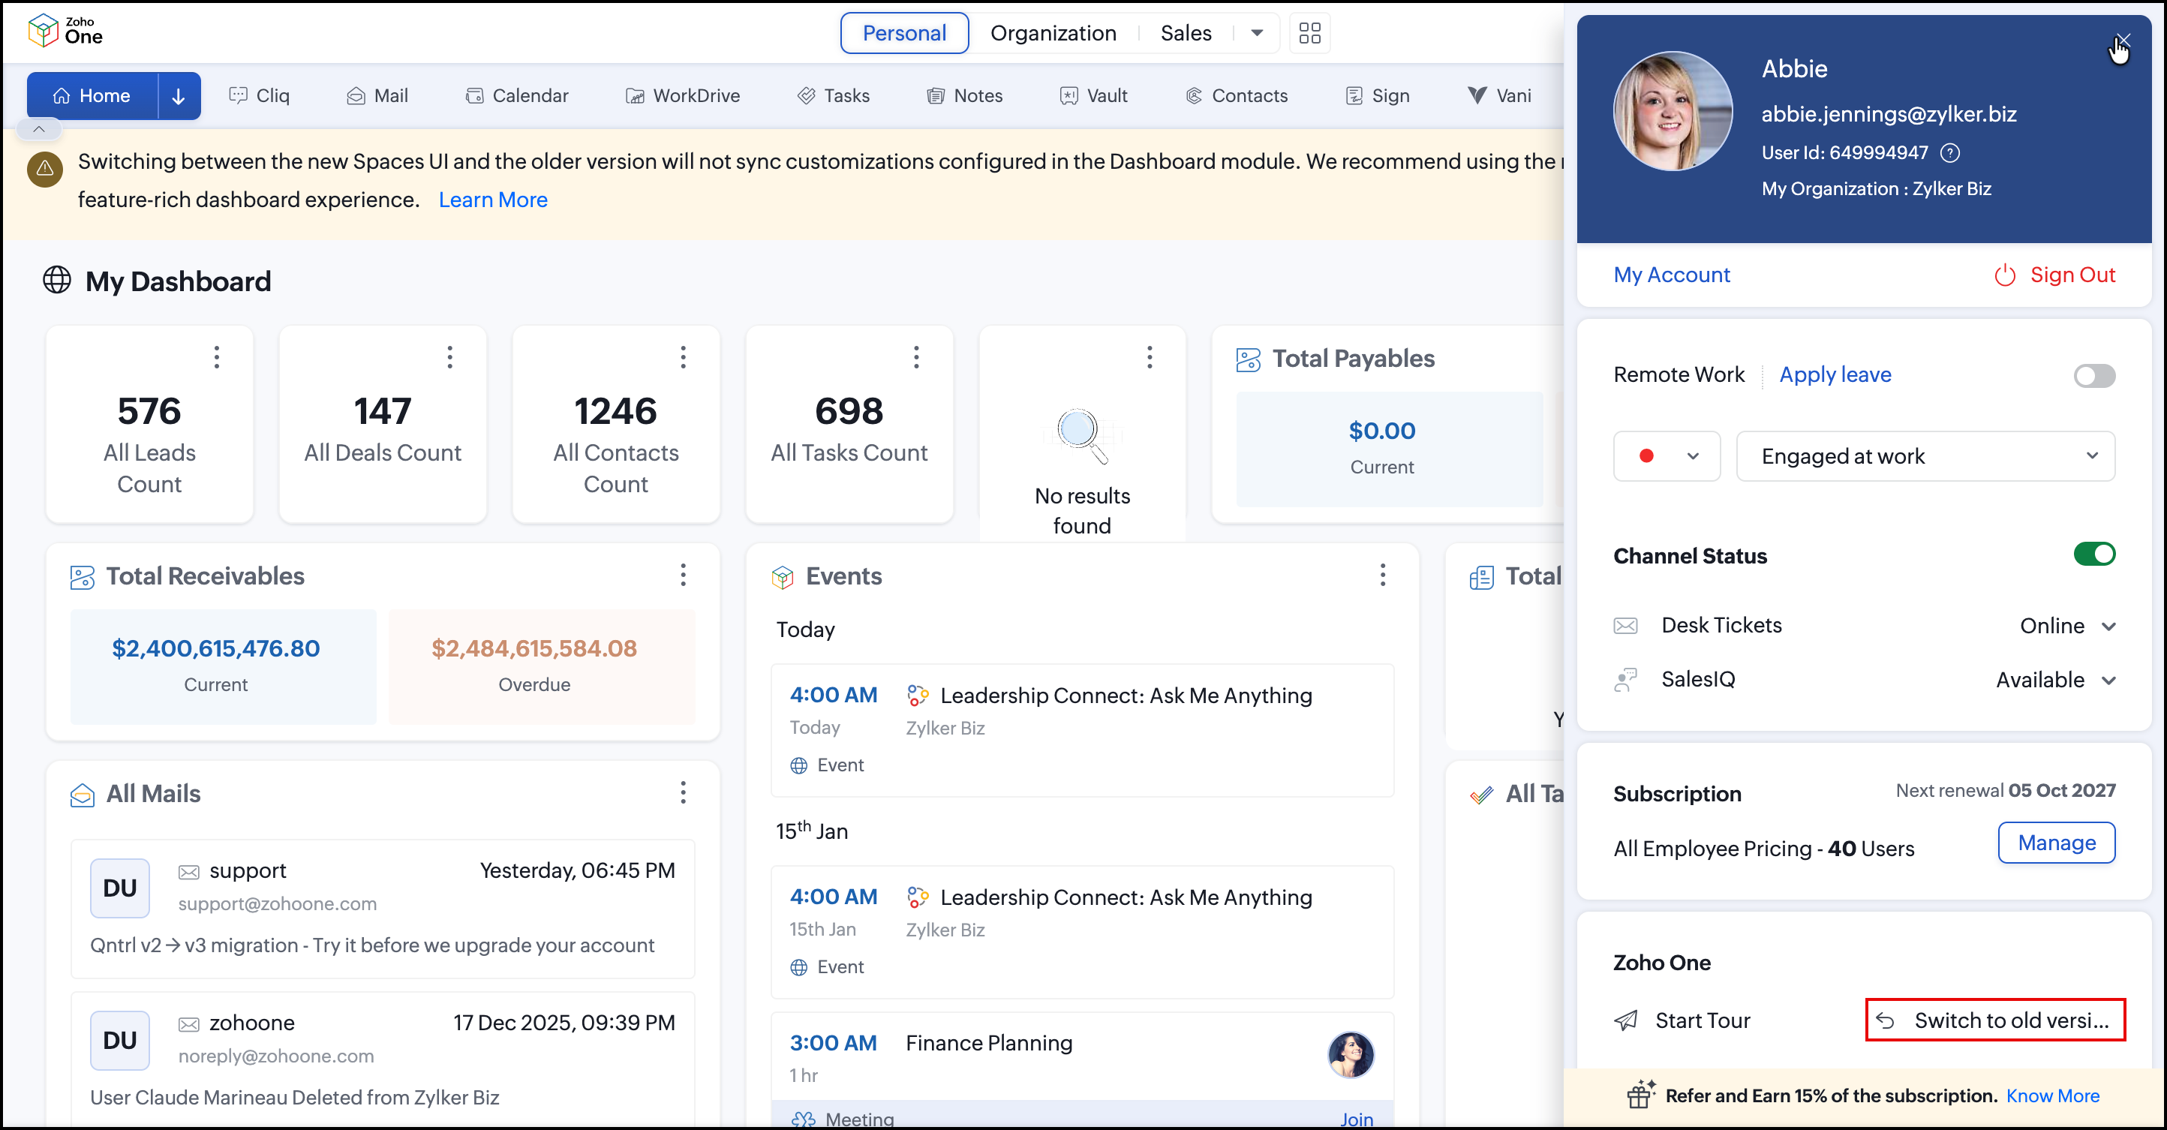Viewport: 2167px width, 1130px height.
Task: Click the Zoho One logo
Action: click(65, 31)
